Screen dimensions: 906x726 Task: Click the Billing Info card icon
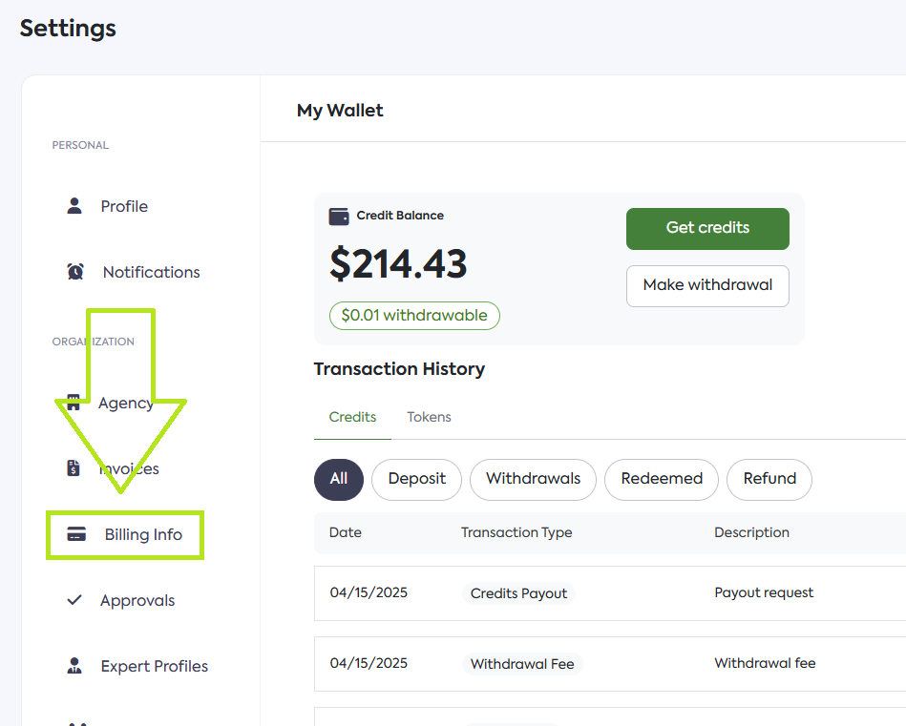76,534
